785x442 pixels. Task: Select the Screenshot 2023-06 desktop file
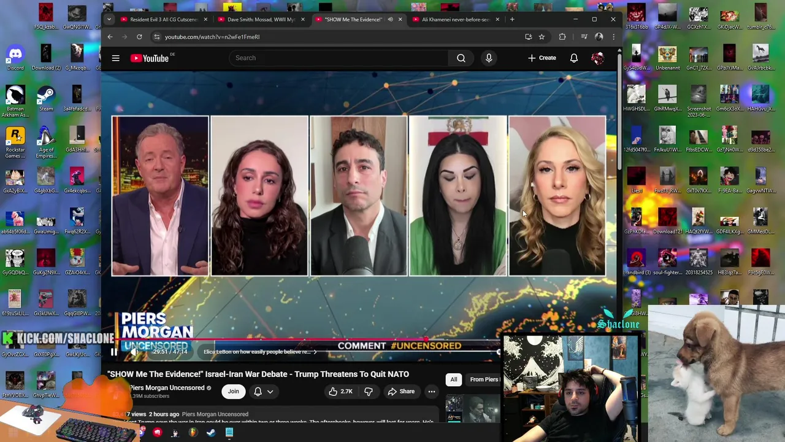point(699,101)
